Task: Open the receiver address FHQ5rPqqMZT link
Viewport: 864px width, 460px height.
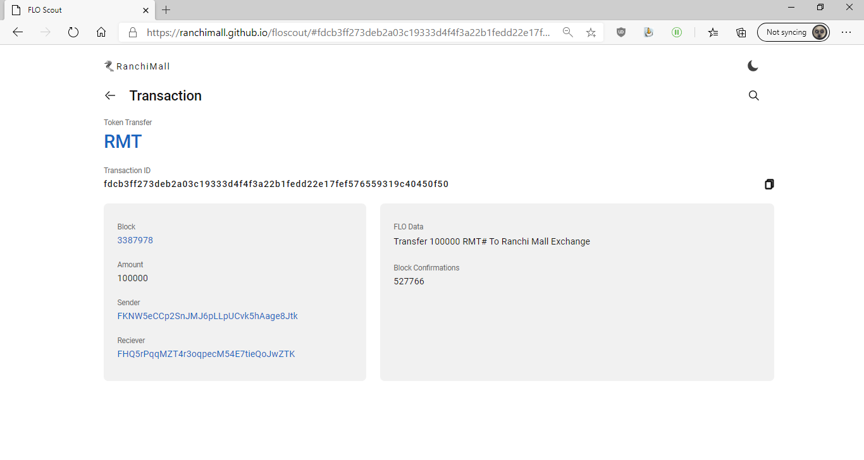Action: tap(206, 354)
